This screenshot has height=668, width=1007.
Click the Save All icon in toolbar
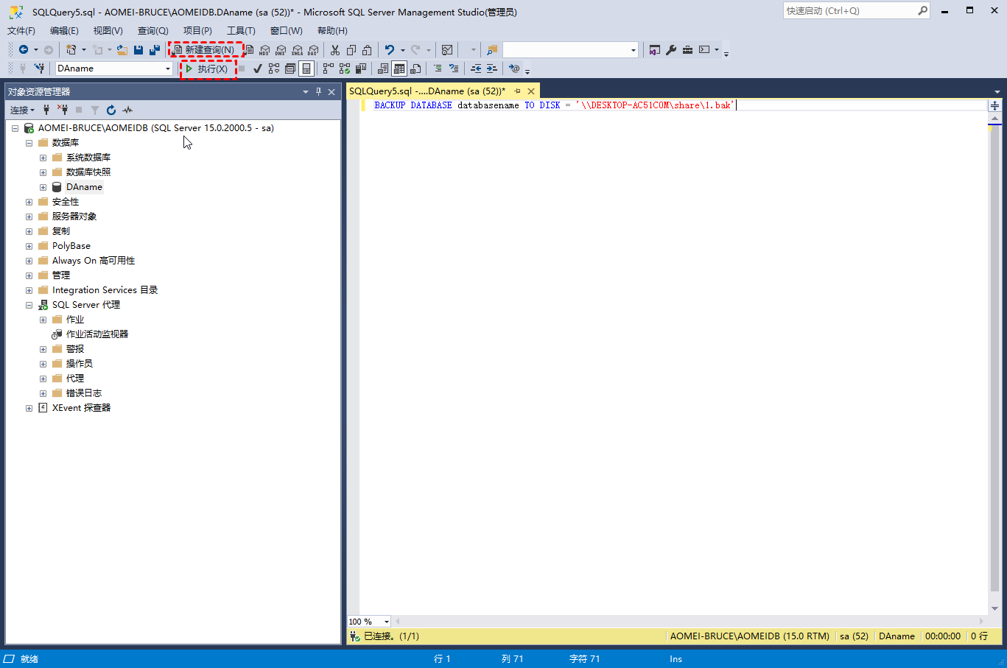coord(154,50)
